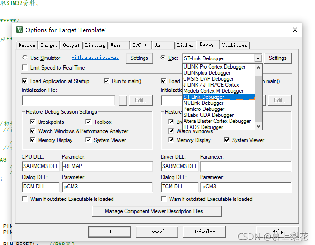
Task: Select SiLabs UDA Debugger option
Action: 218,115
